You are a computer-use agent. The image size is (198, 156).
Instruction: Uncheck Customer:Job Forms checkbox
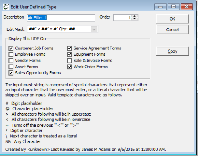11,48
